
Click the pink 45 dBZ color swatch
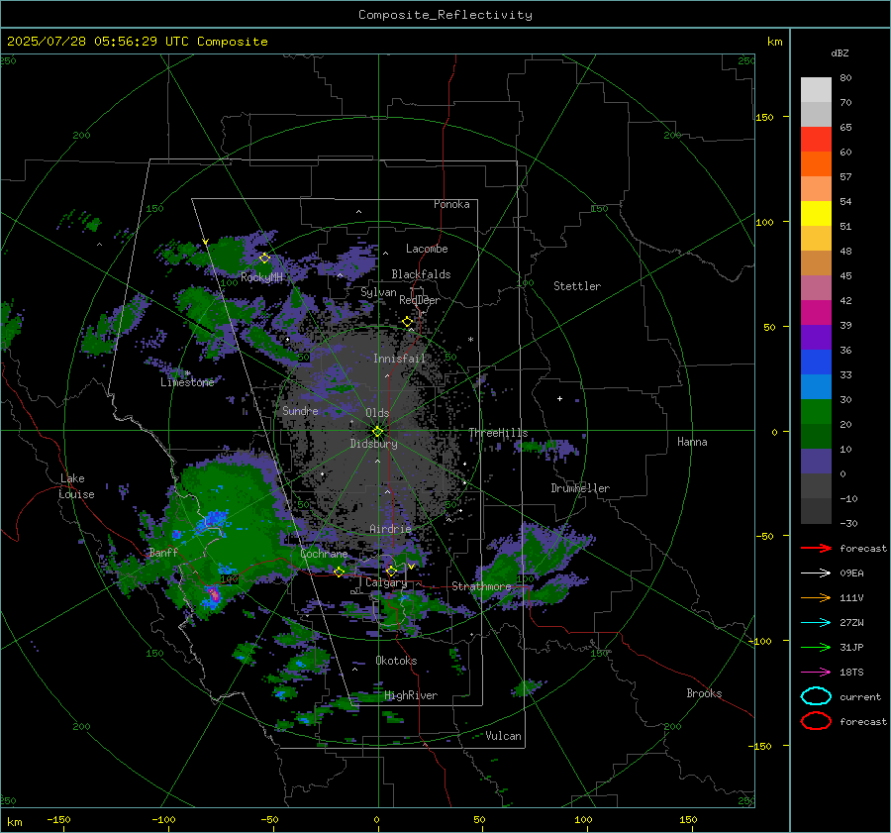coord(816,287)
